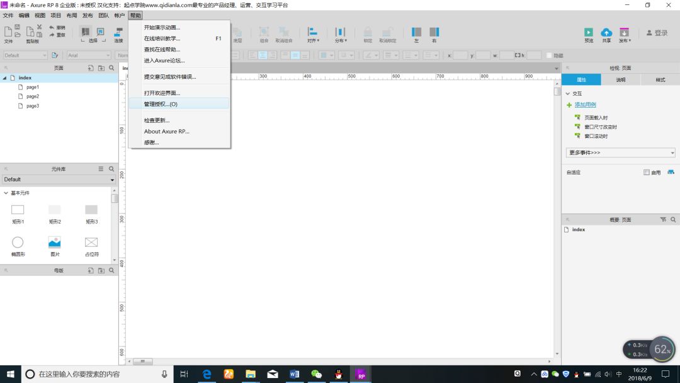Click the 添加用例 link
The image size is (680, 383).
[x=585, y=105]
